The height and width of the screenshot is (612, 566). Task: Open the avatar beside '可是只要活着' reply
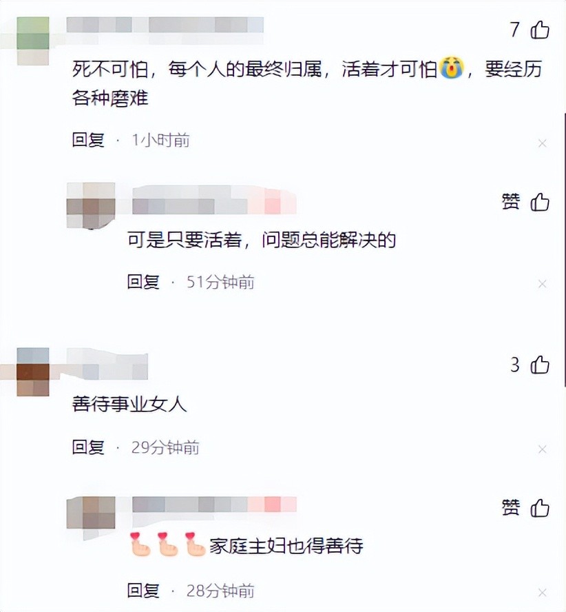tap(91, 205)
